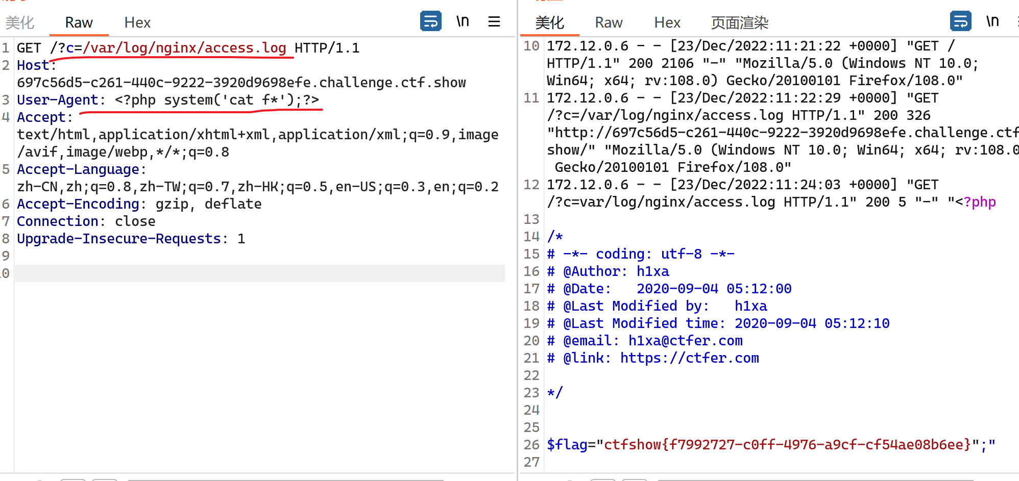Click the Host header name
Image resolution: width=1019 pixels, height=481 pixels.
33,65
